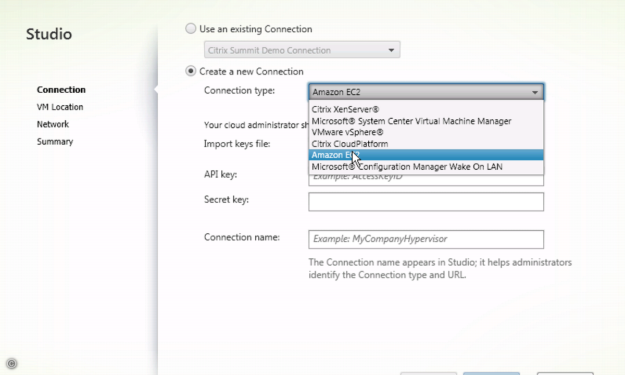Open the Network wizard step

pyautogui.click(x=53, y=124)
